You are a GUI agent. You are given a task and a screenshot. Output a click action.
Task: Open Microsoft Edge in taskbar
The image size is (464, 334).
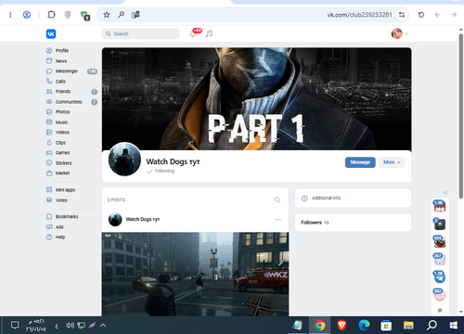tap(364, 326)
